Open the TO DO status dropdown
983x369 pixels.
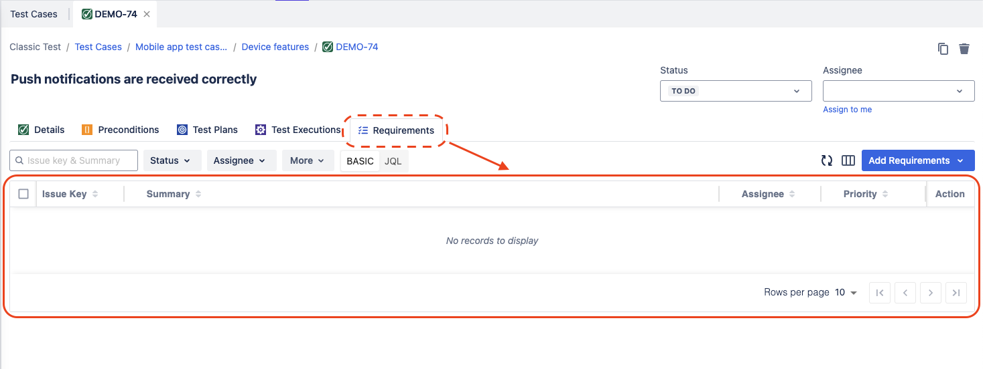[736, 91]
